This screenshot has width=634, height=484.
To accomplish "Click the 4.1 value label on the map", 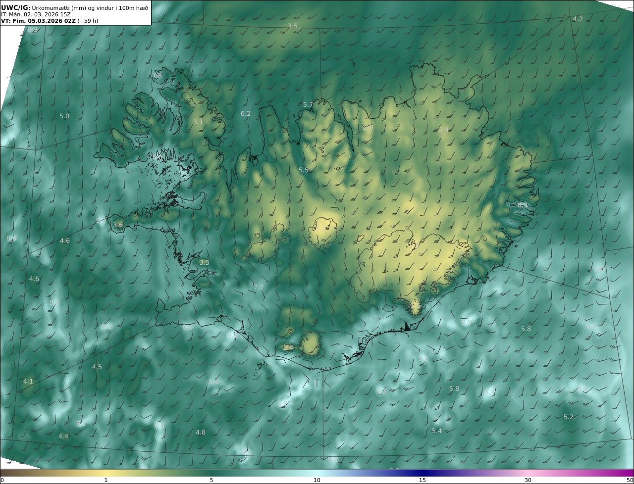I will [28, 381].
